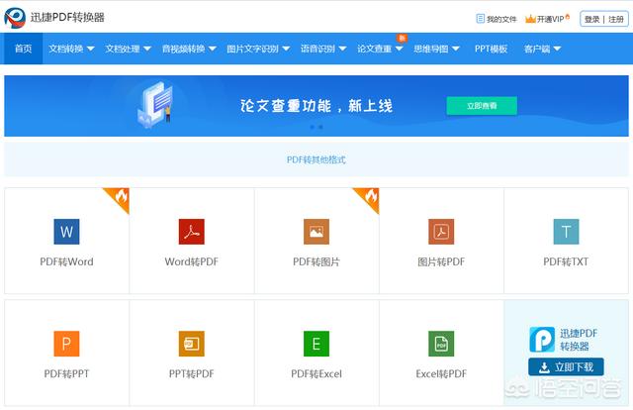Click the 论文查重功能,新上线 banner text
The image size is (633, 410).
click(316, 106)
